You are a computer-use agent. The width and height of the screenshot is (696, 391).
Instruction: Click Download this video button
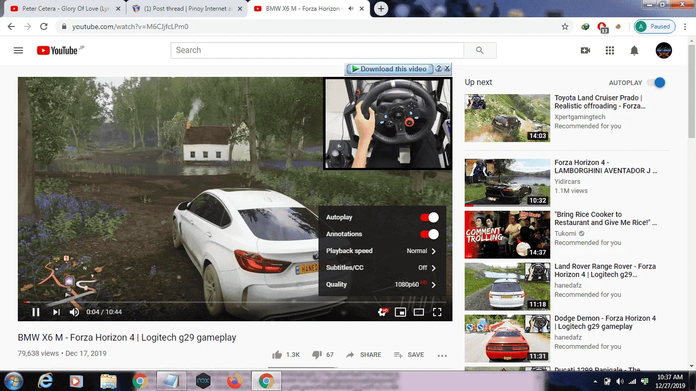(x=389, y=69)
